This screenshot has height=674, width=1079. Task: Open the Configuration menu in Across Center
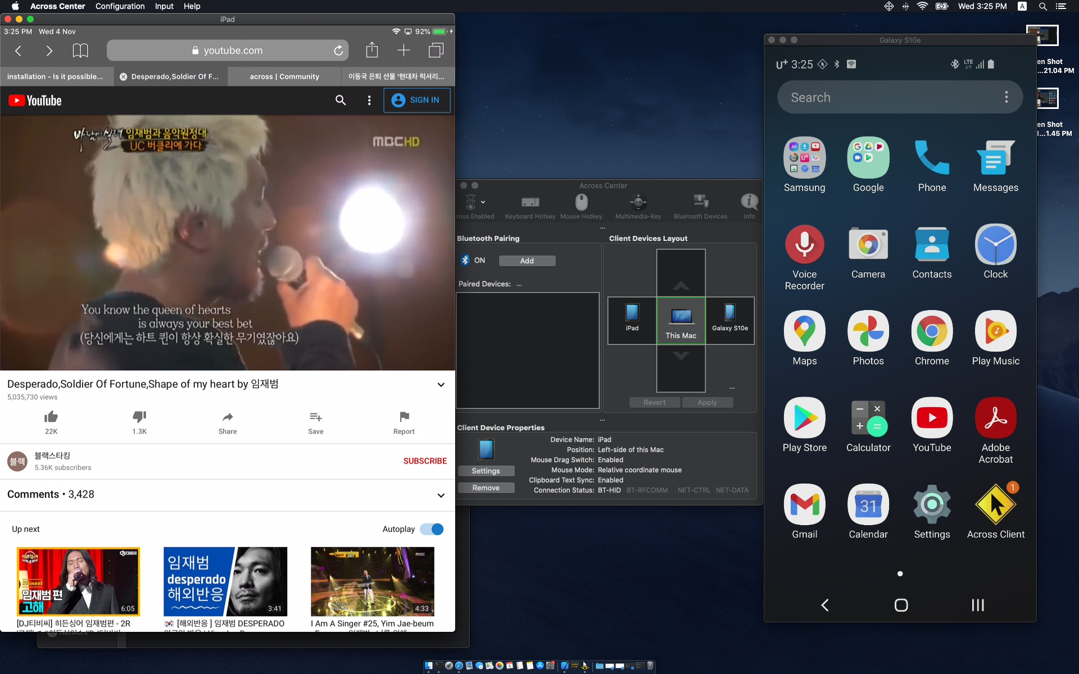pyautogui.click(x=119, y=6)
